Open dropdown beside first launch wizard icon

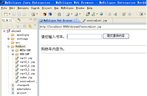pyautogui.click(x=72, y=14)
